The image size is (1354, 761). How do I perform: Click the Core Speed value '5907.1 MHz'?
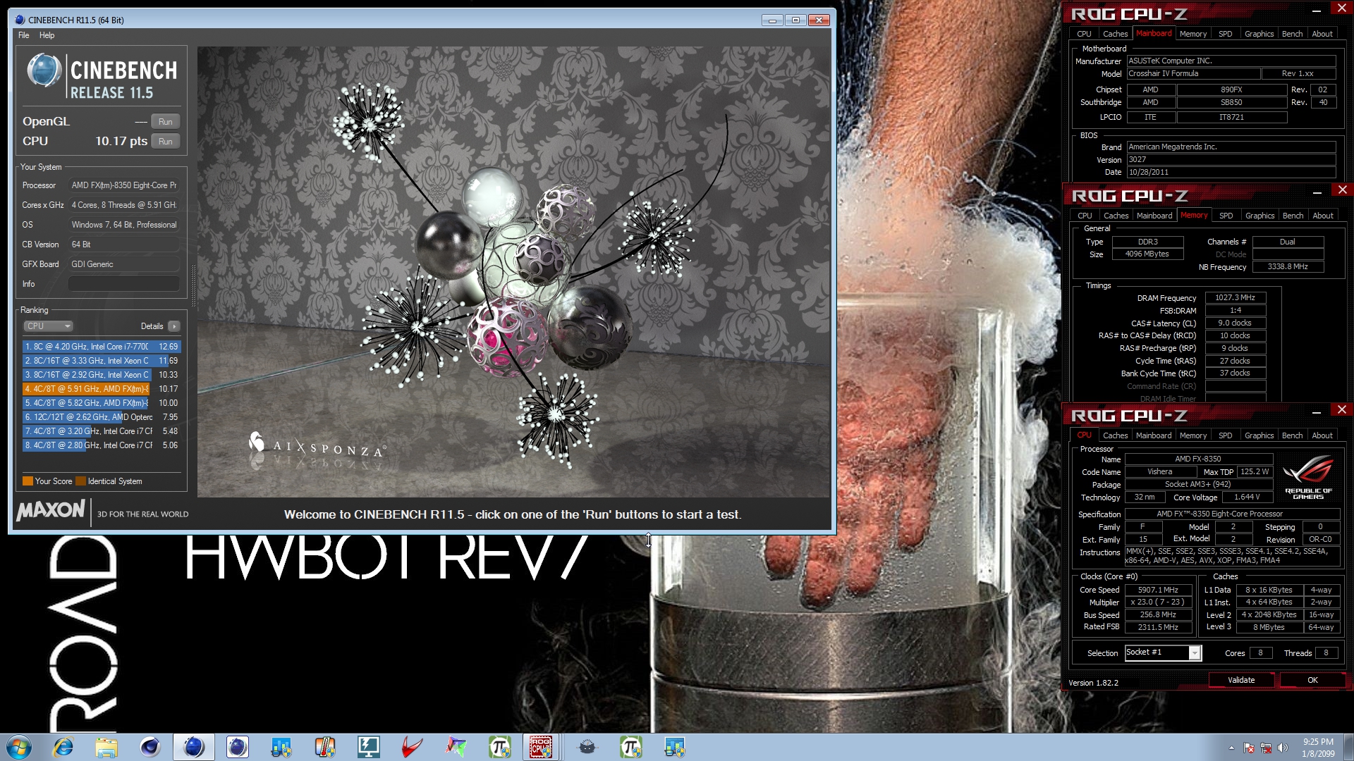pos(1158,590)
